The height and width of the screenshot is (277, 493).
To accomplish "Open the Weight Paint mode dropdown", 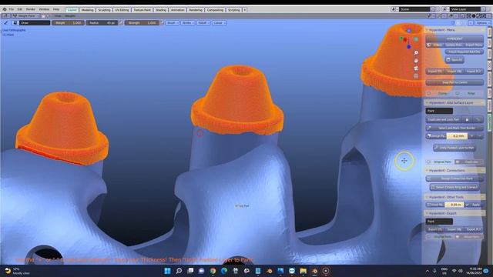I will point(25,15).
